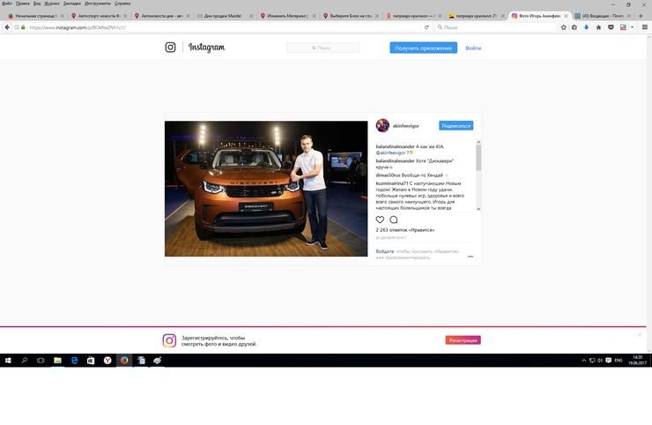
Task: Click the @akinfeevigor mention in comment
Action: point(390,153)
